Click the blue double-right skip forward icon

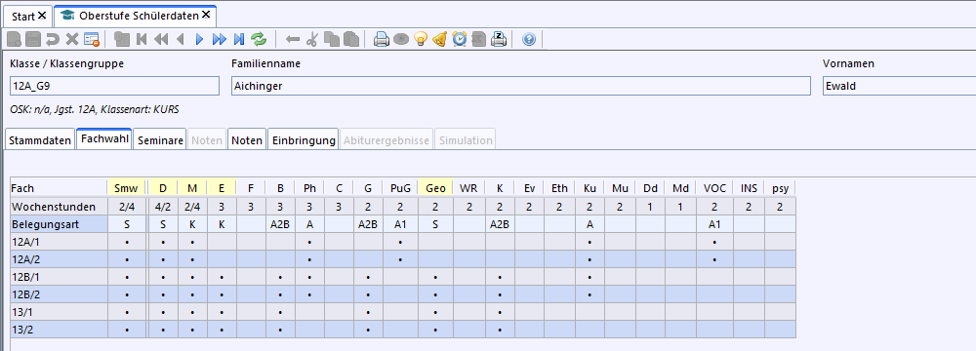click(x=219, y=39)
